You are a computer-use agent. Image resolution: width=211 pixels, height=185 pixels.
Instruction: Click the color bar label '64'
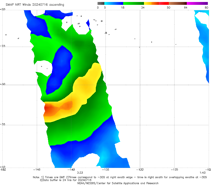pyautogui.click(x=186, y=7)
